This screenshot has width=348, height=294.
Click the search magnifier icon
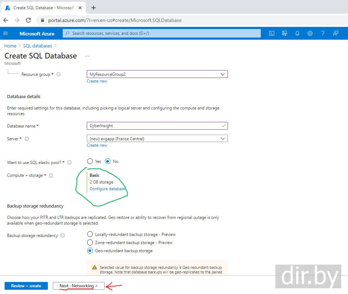click(x=67, y=33)
